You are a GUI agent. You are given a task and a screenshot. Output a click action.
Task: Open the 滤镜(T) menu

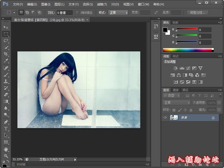102,4
